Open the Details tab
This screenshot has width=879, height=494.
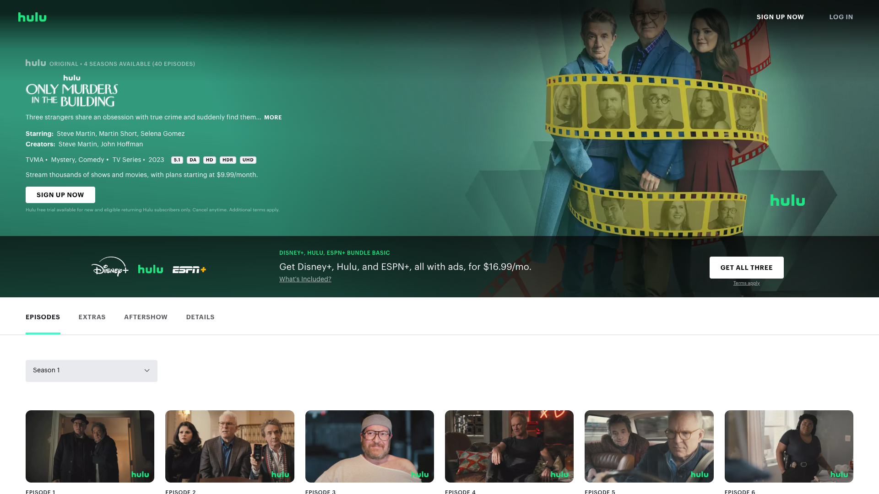pos(200,317)
